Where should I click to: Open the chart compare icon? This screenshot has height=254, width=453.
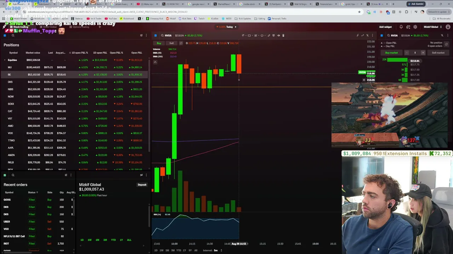coord(362,35)
